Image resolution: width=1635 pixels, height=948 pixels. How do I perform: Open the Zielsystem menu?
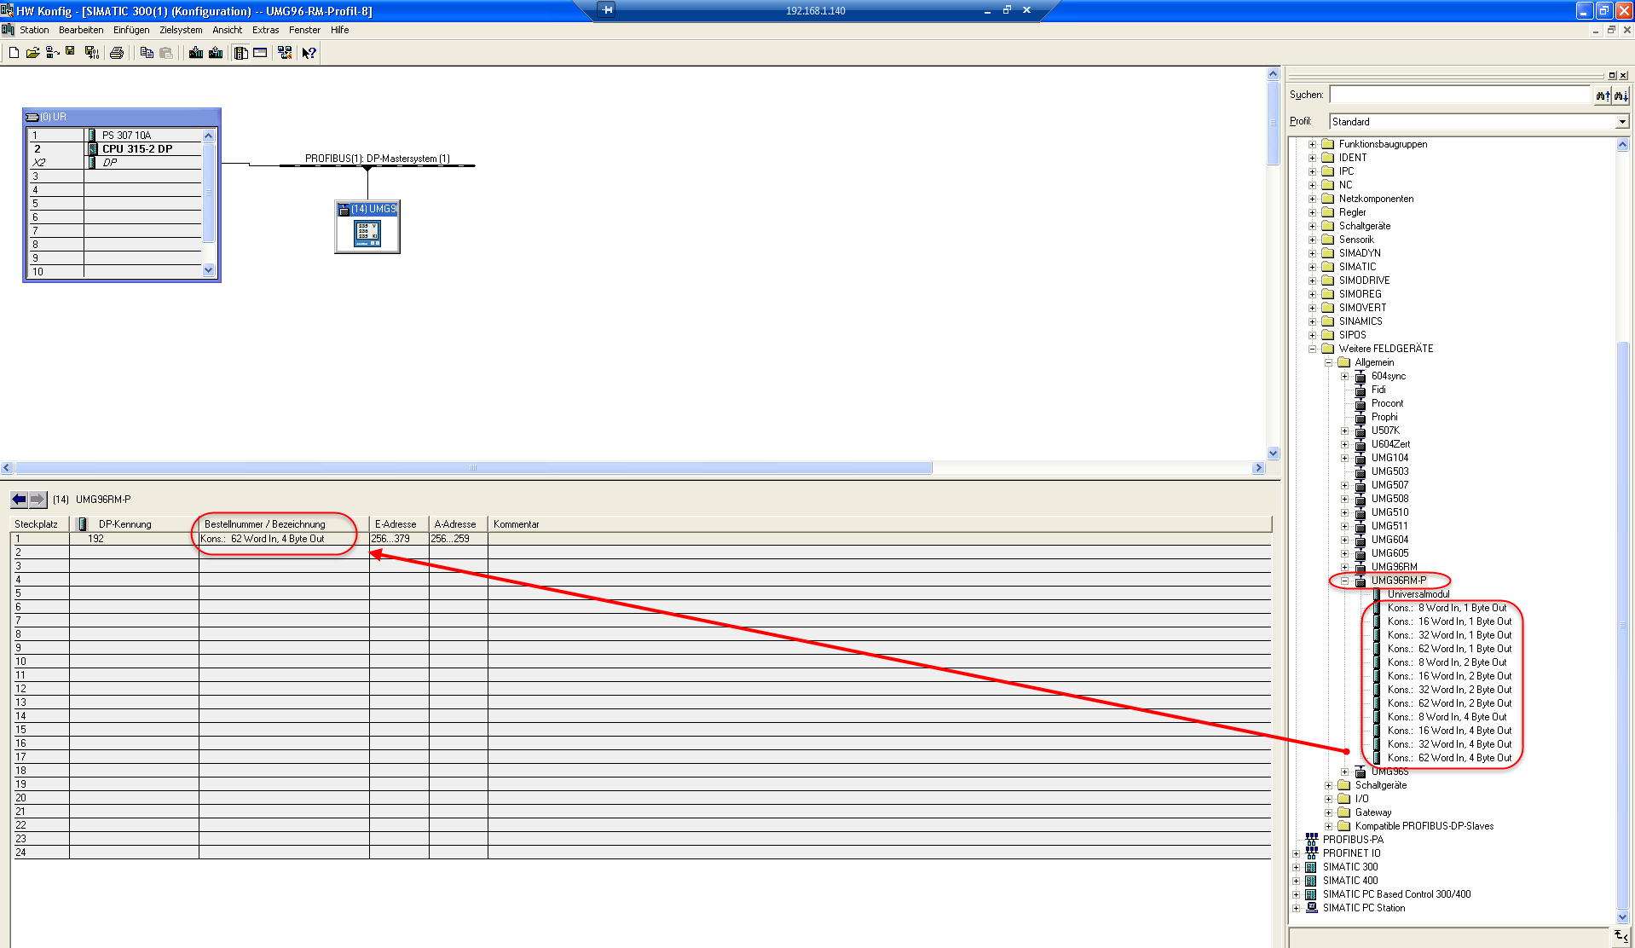pos(181,30)
